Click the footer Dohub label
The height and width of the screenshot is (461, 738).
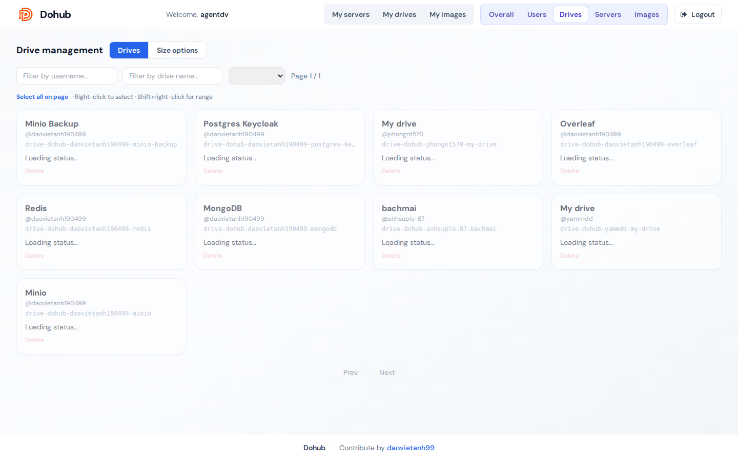point(314,448)
